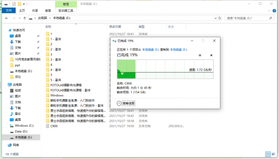Select Windows (C:) drive in sidebar
The height and width of the screenshot is (159, 279).
coord(23,125)
